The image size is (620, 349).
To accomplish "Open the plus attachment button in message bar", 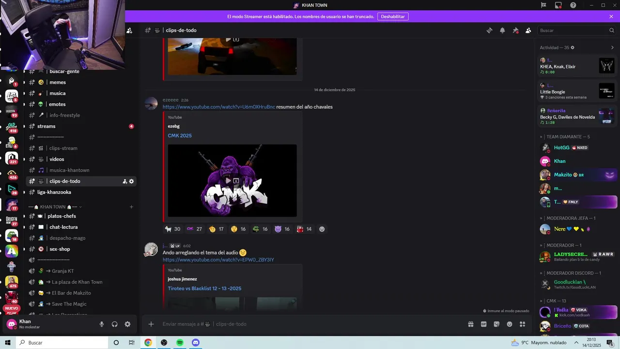I will [151, 324].
